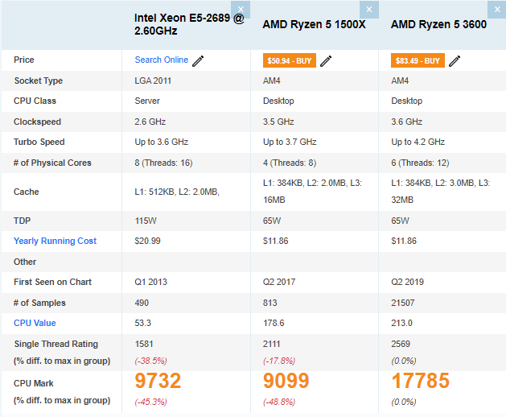Click the Other row label
The height and width of the screenshot is (417, 506).
coord(25,262)
